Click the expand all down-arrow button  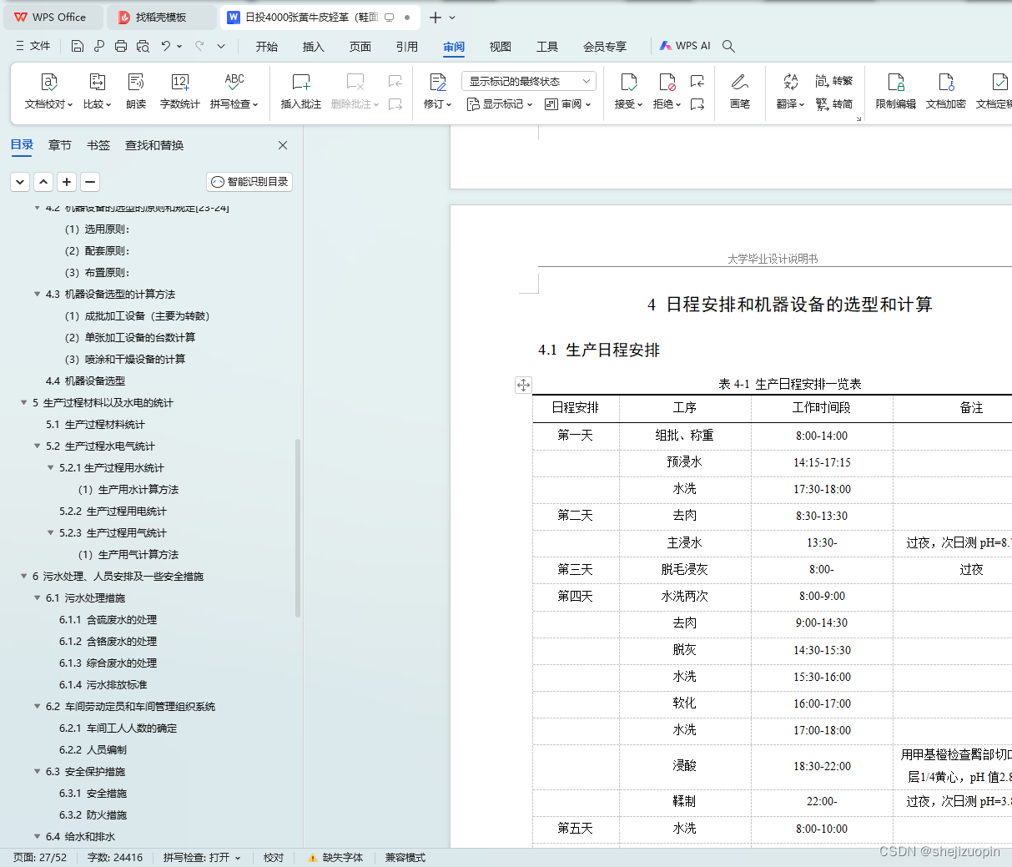tap(20, 181)
